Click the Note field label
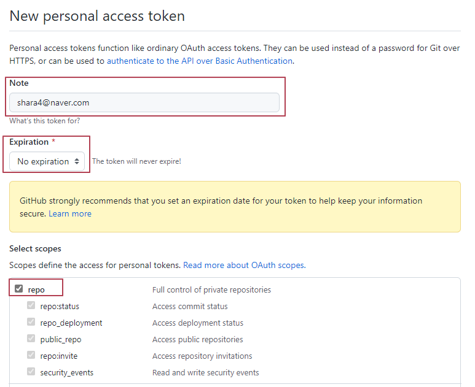 click(x=19, y=83)
